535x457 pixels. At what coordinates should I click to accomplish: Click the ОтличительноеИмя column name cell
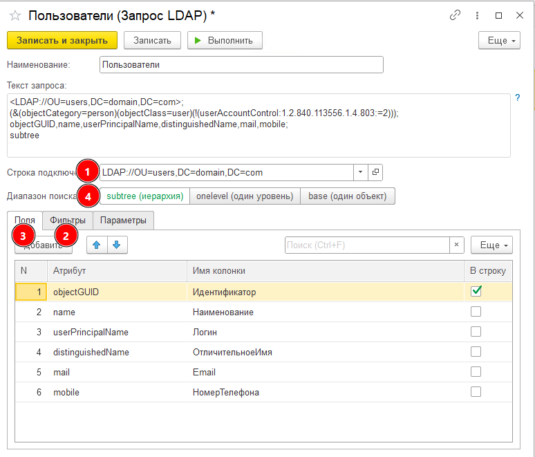326,352
